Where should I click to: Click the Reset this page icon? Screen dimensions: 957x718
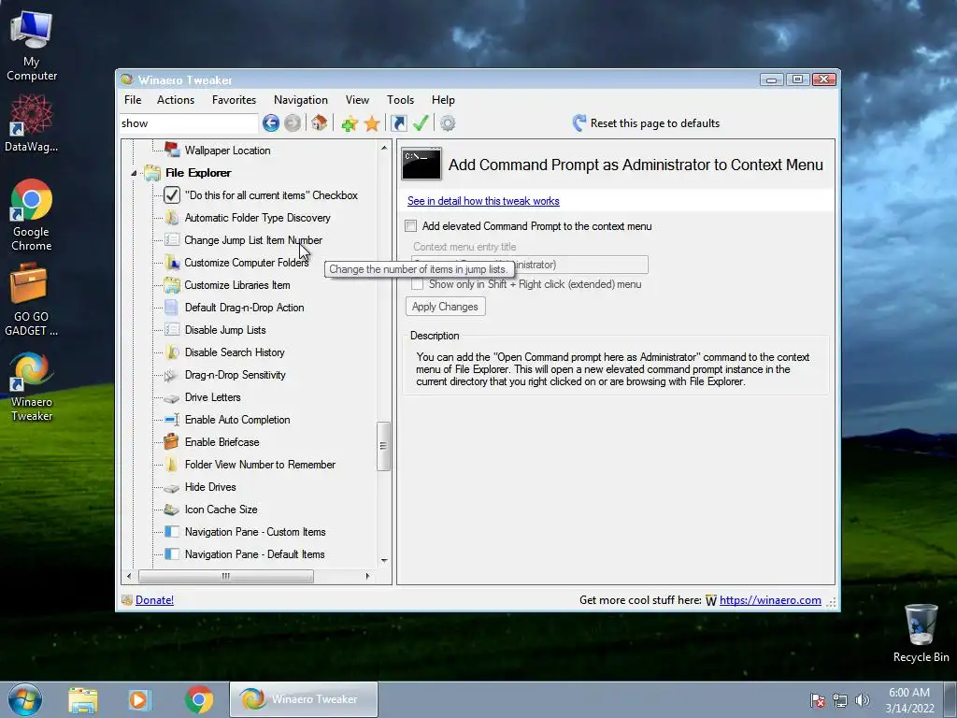coord(579,122)
